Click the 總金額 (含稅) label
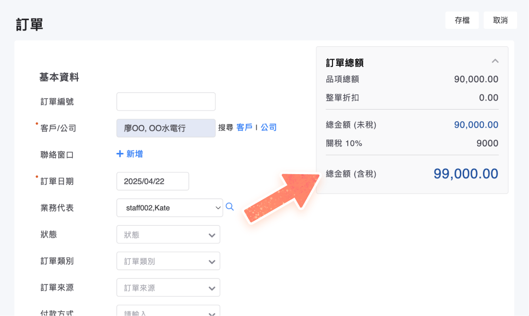This screenshot has width=529, height=316. pos(351,174)
